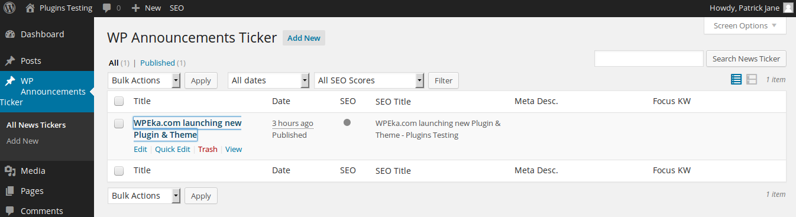
Task: Tick the select-all checkbox in table header
Action: pyautogui.click(x=119, y=102)
